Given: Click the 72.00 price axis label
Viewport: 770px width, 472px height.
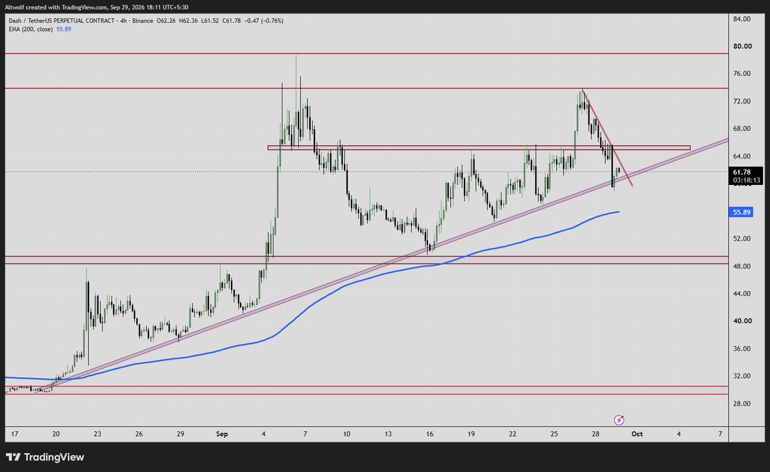Looking at the screenshot, I should [x=742, y=101].
